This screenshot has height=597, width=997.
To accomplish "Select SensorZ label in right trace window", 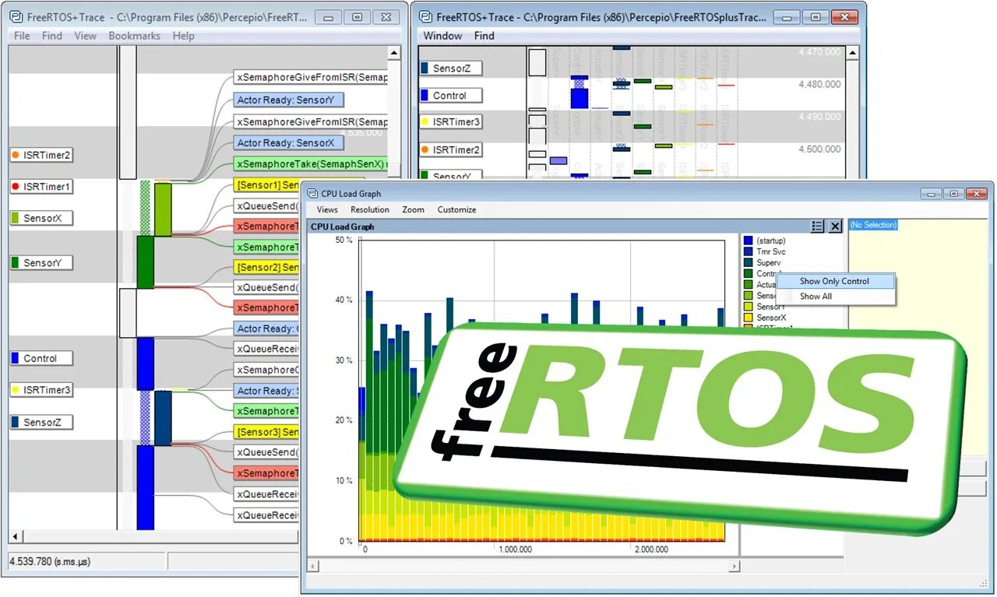I will click(452, 68).
